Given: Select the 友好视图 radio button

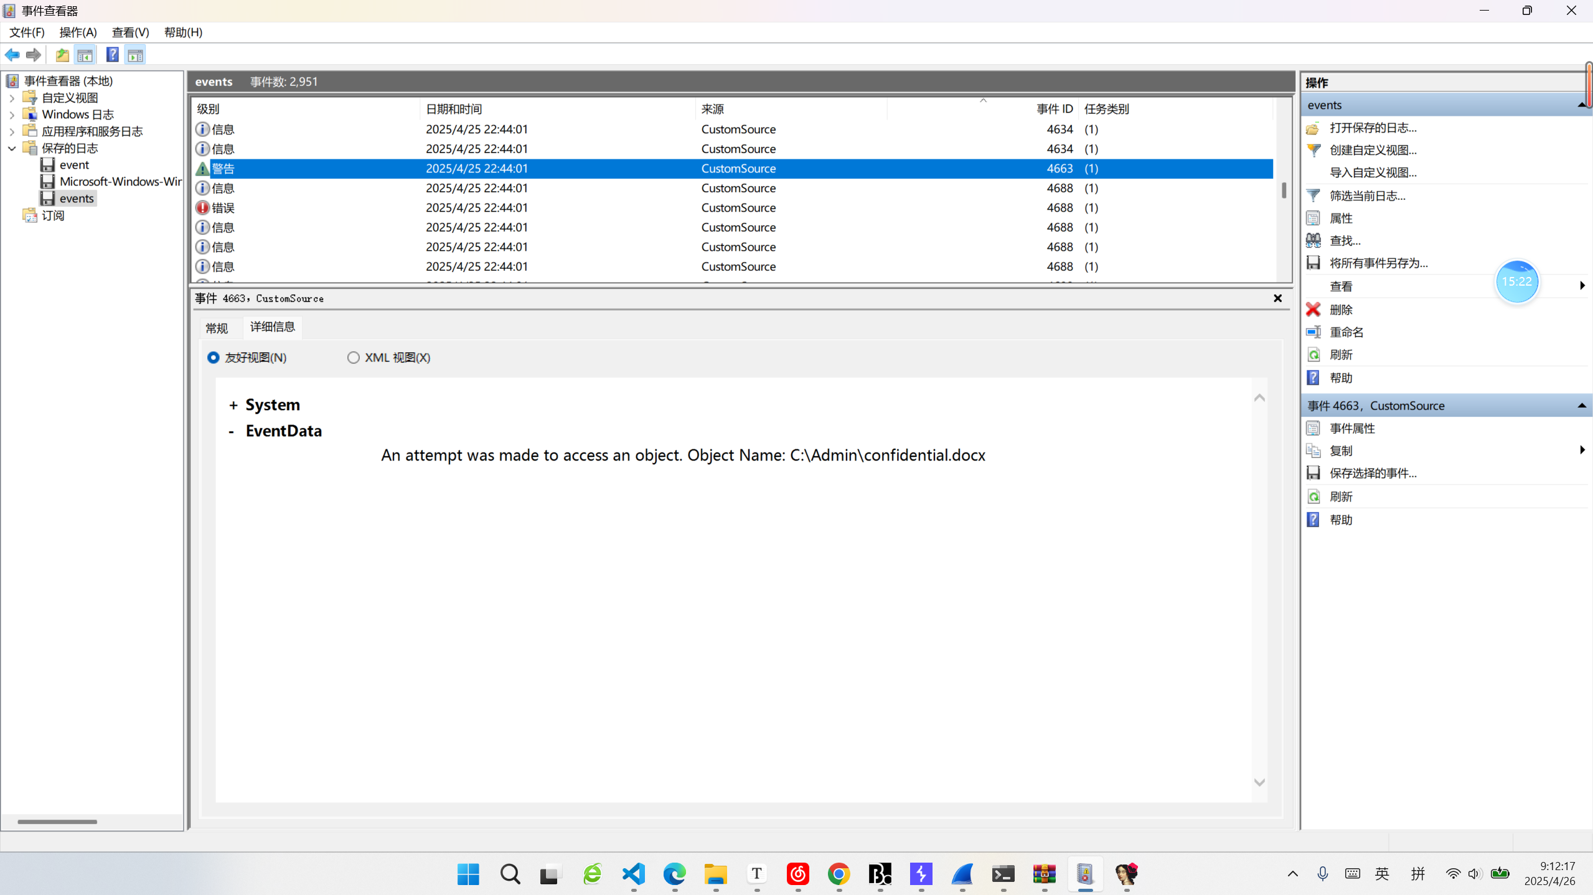Looking at the screenshot, I should [x=214, y=358].
